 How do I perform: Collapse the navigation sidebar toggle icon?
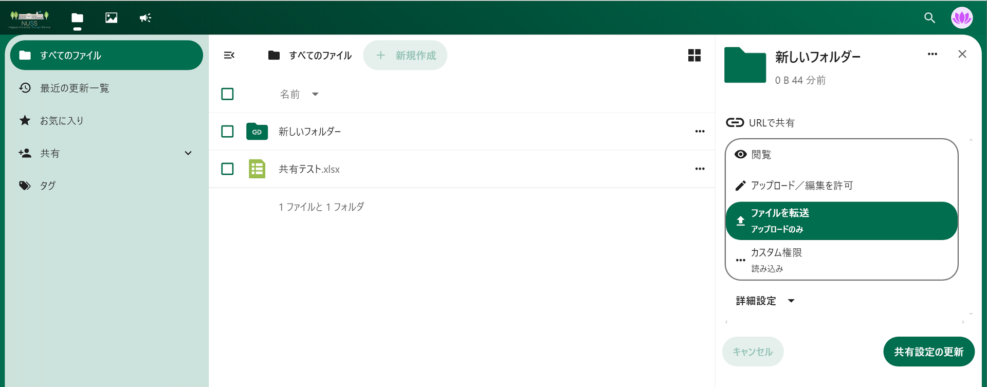point(229,56)
